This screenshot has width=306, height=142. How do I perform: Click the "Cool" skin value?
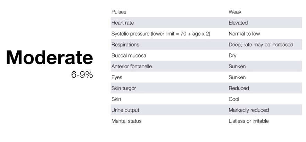[234, 99]
